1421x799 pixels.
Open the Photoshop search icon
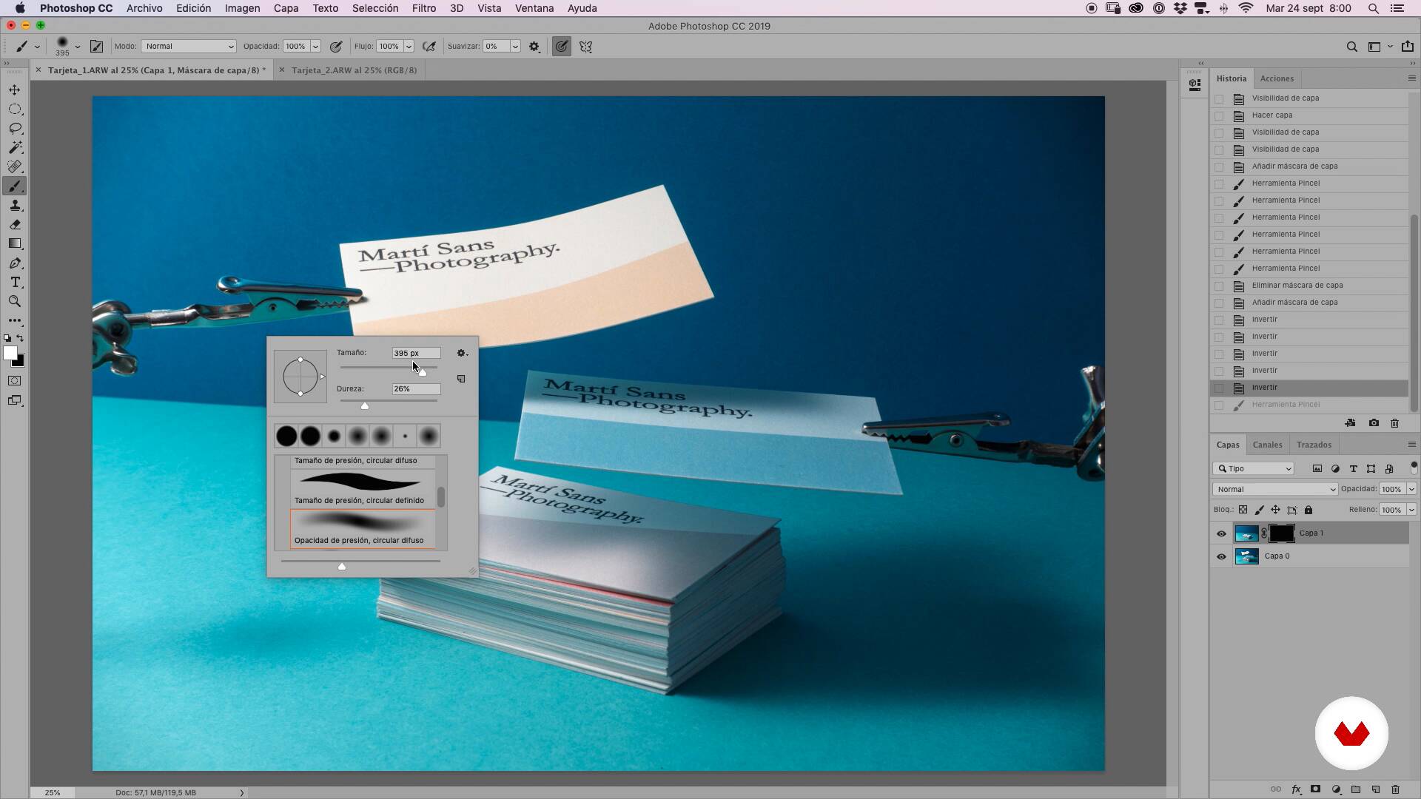(1352, 47)
